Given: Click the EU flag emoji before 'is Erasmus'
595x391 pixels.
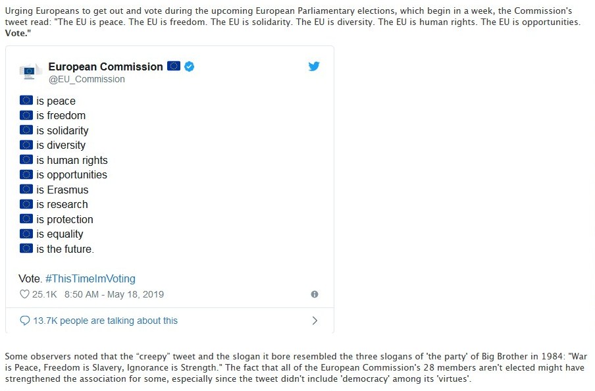Looking at the screenshot, I should pos(26,189).
